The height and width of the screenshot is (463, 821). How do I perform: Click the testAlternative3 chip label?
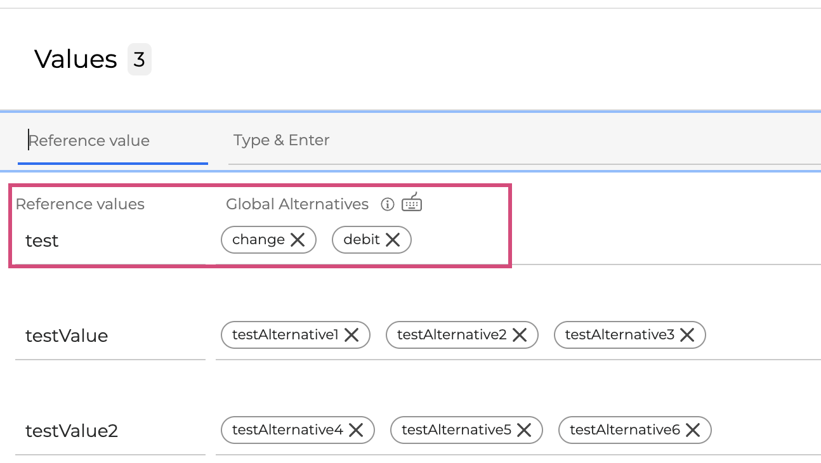coord(619,335)
